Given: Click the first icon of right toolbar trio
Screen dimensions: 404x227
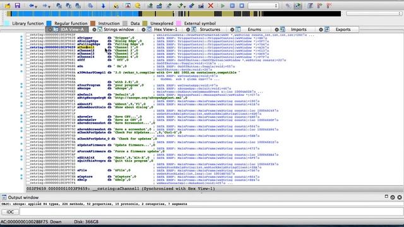Looking at the screenshot, I should click(x=310, y=6).
